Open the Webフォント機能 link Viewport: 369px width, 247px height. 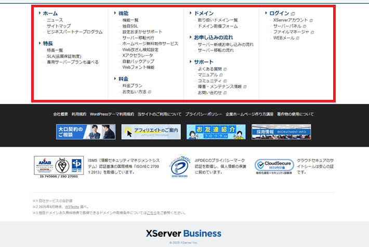(x=138, y=68)
